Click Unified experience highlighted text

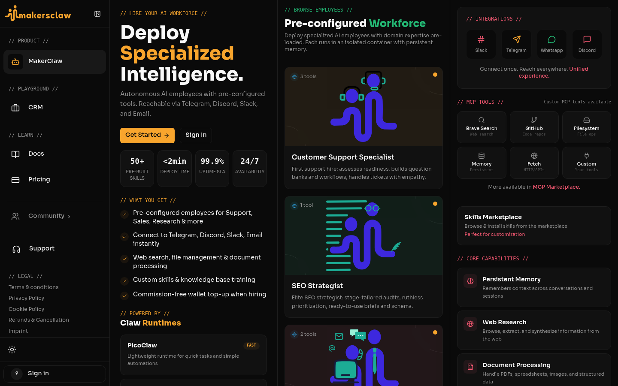(x=554, y=72)
